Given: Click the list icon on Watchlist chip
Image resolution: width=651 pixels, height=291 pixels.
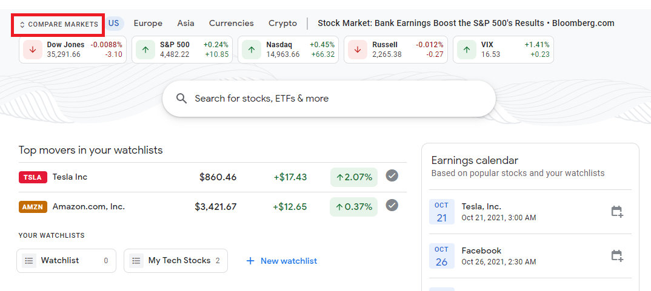Looking at the screenshot, I should pyautogui.click(x=29, y=261).
